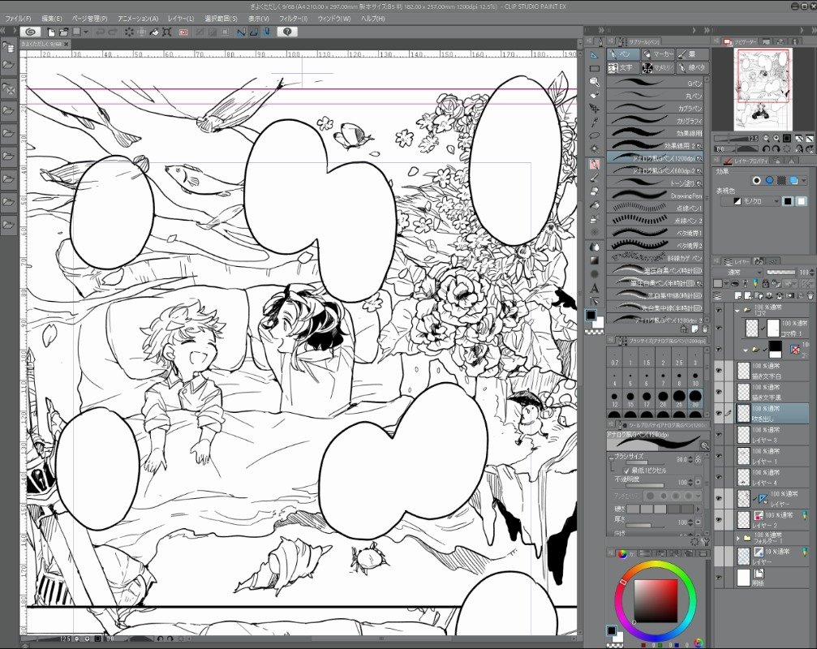
Task: Select the Object operation tool
Action: [595, 82]
